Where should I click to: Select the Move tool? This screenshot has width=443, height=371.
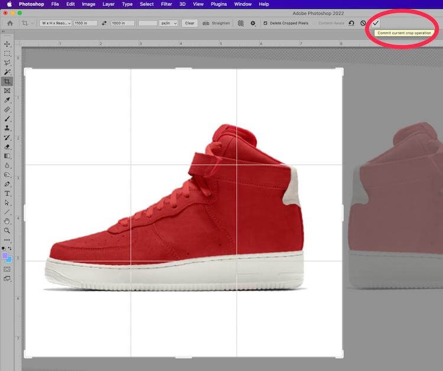(x=7, y=44)
